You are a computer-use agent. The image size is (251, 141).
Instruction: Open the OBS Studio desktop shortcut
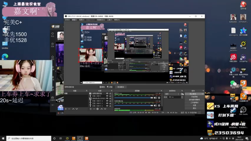[x=243, y=111]
